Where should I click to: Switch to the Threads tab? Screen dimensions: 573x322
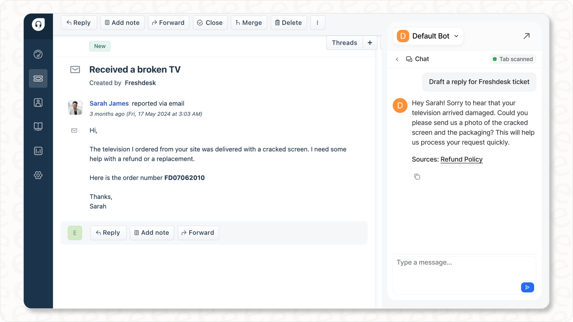(x=344, y=43)
